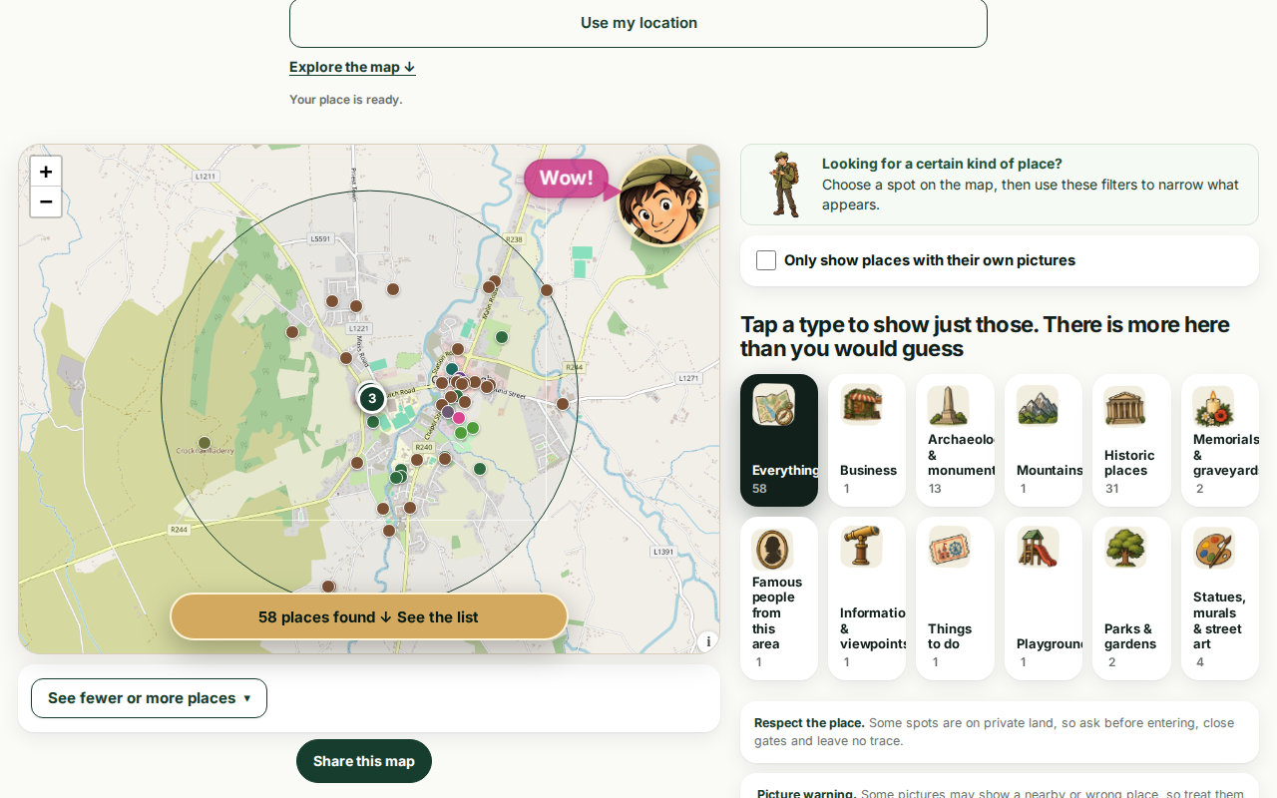Filter by Parks & gardens

(x=1131, y=598)
